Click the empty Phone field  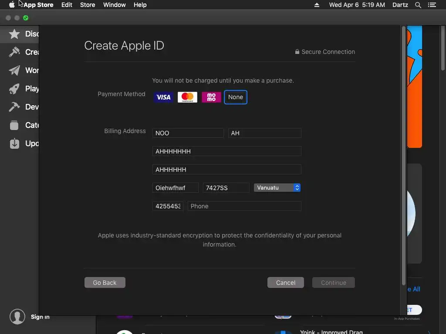244,206
